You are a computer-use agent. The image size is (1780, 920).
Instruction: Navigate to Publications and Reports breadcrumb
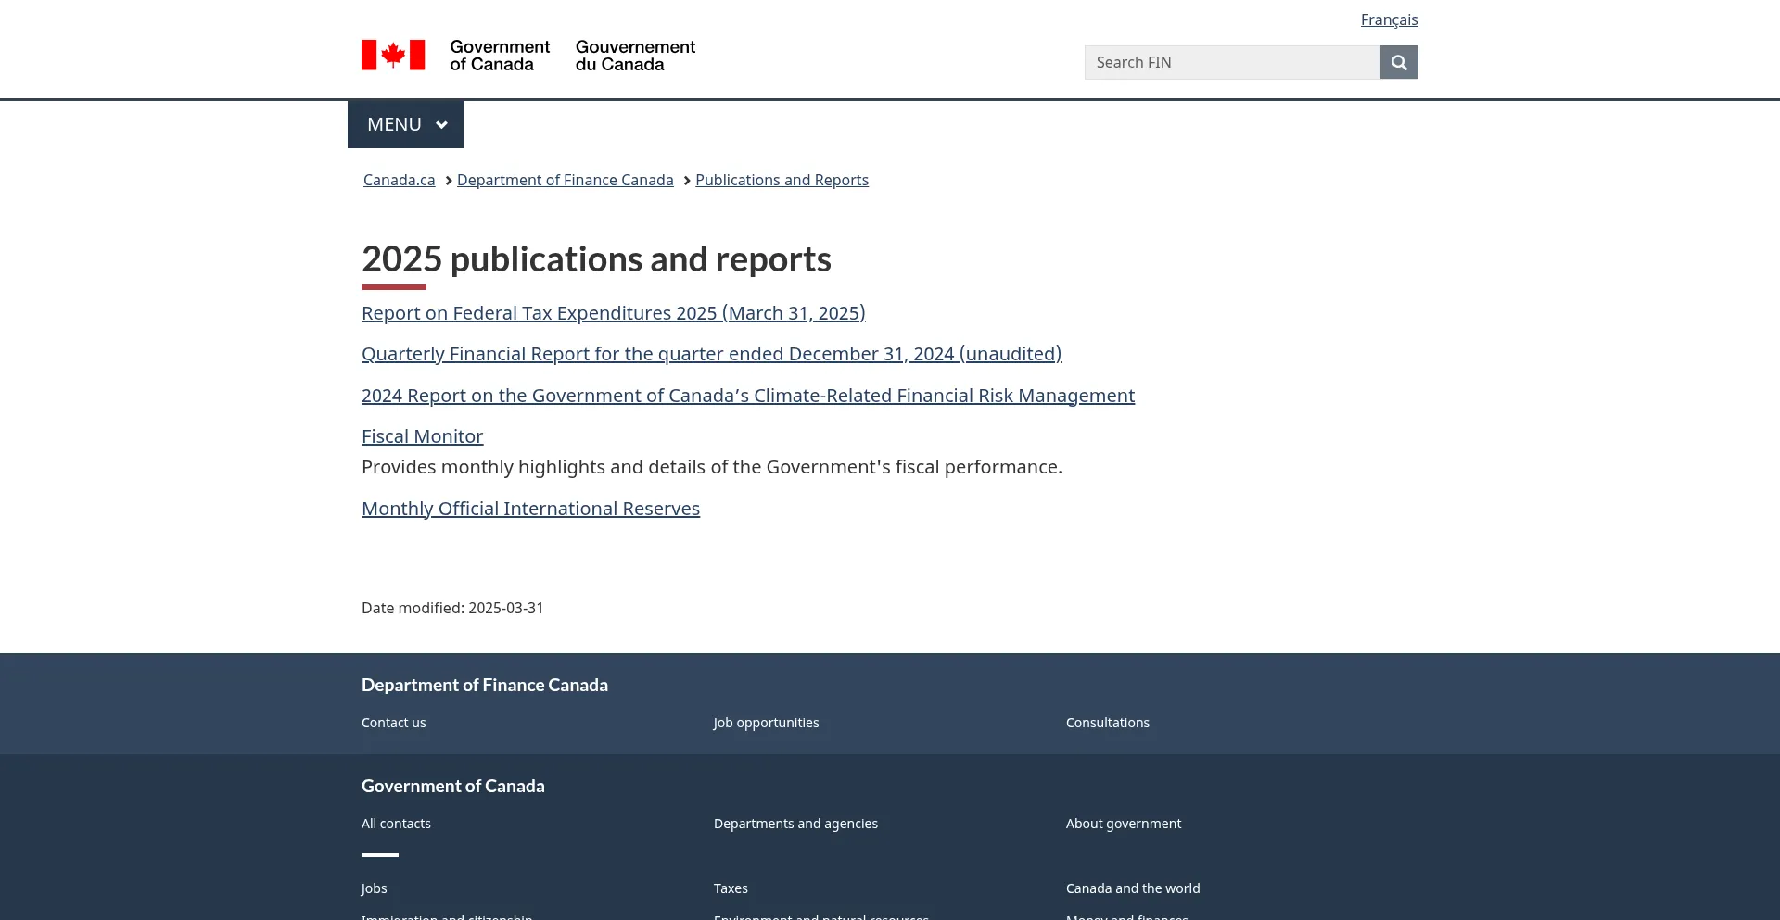coord(782,180)
